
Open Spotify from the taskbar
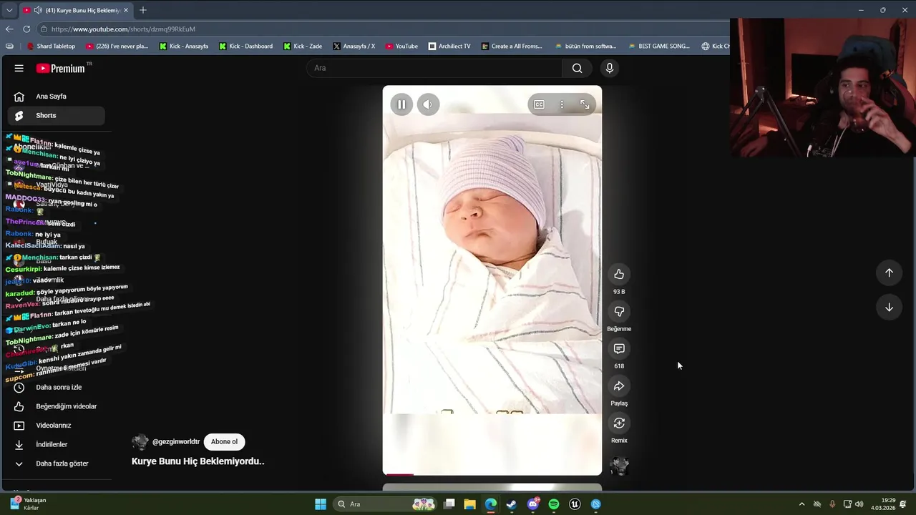[554, 504]
